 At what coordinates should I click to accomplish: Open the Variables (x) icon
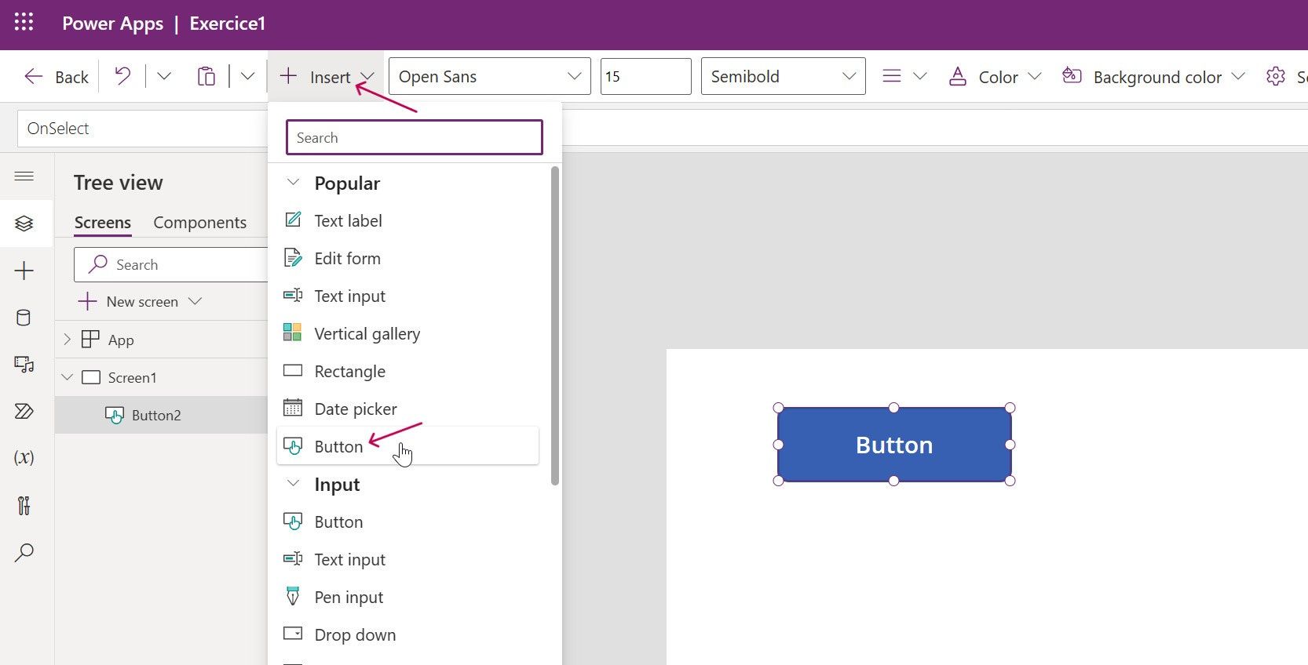click(24, 457)
